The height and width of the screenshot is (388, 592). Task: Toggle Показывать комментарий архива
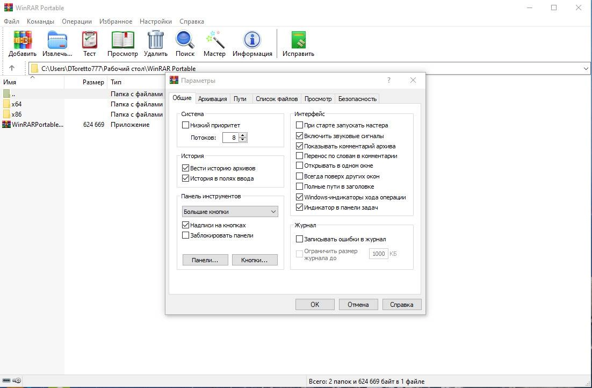tap(299, 146)
